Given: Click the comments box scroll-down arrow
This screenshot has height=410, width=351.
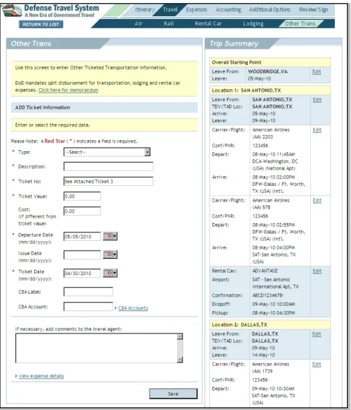Looking at the screenshot, I should pos(180,360).
